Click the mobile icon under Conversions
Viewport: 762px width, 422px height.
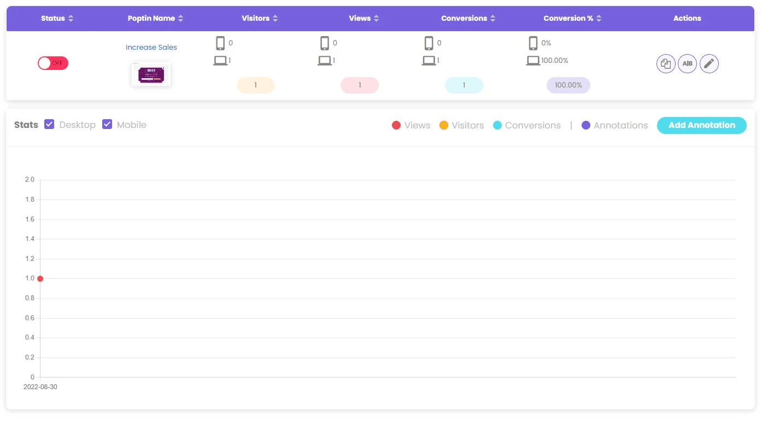[429, 43]
